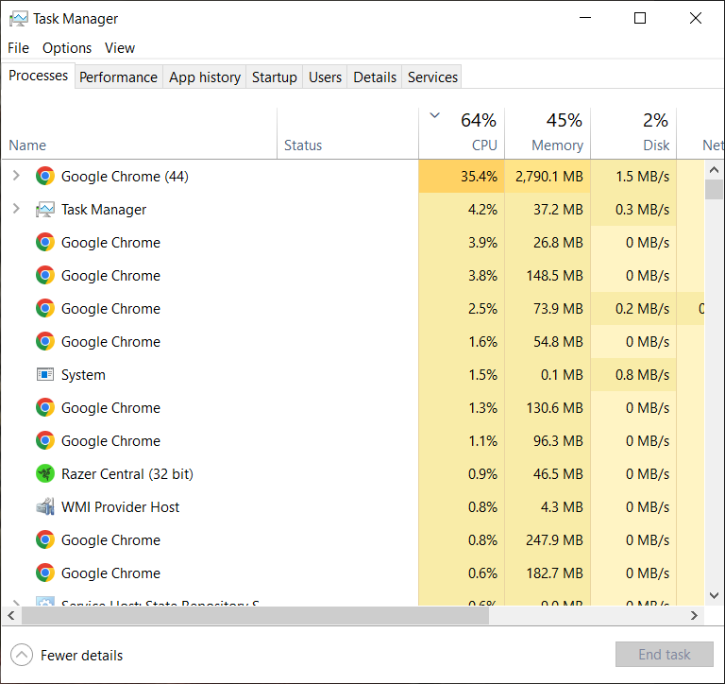725x684 pixels.
Task: Click the Chrome icon in the 247.9 MB row
Action: 45,540
